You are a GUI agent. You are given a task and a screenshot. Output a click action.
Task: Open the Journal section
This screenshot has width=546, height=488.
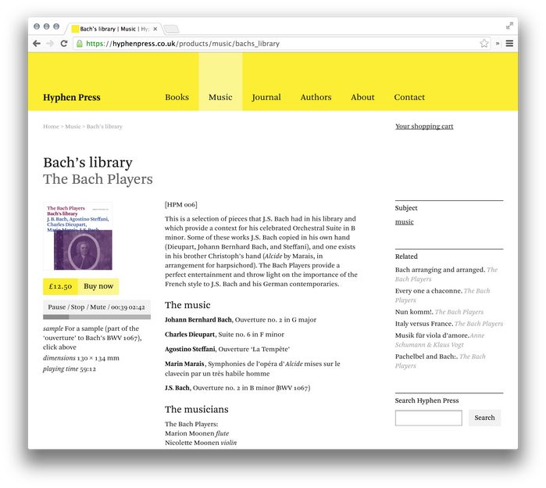(266, 97)
